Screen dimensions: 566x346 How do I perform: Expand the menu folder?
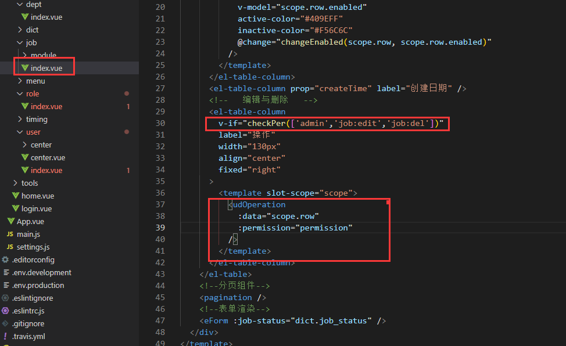[20, 81]
